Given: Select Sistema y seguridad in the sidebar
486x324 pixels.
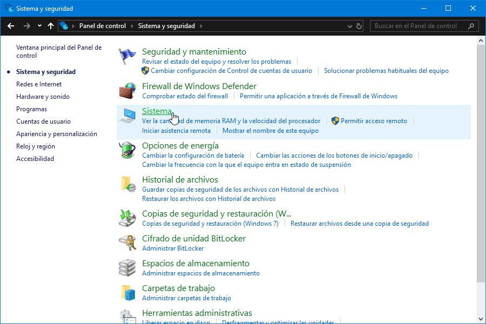Looking at the screenshot, I should [x=46, y=72].
